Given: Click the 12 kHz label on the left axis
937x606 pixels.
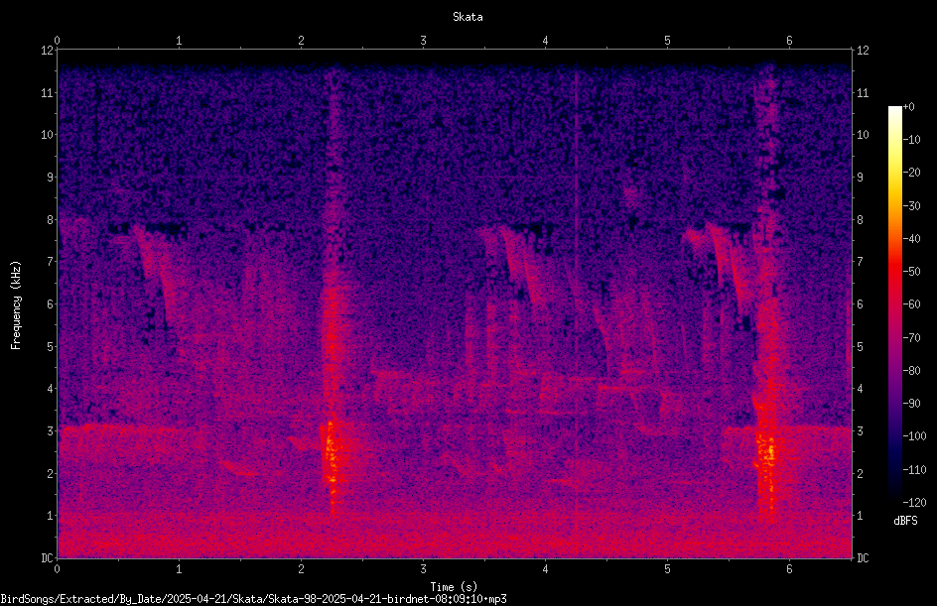Looking at the screenshot, I should [47, 51].
